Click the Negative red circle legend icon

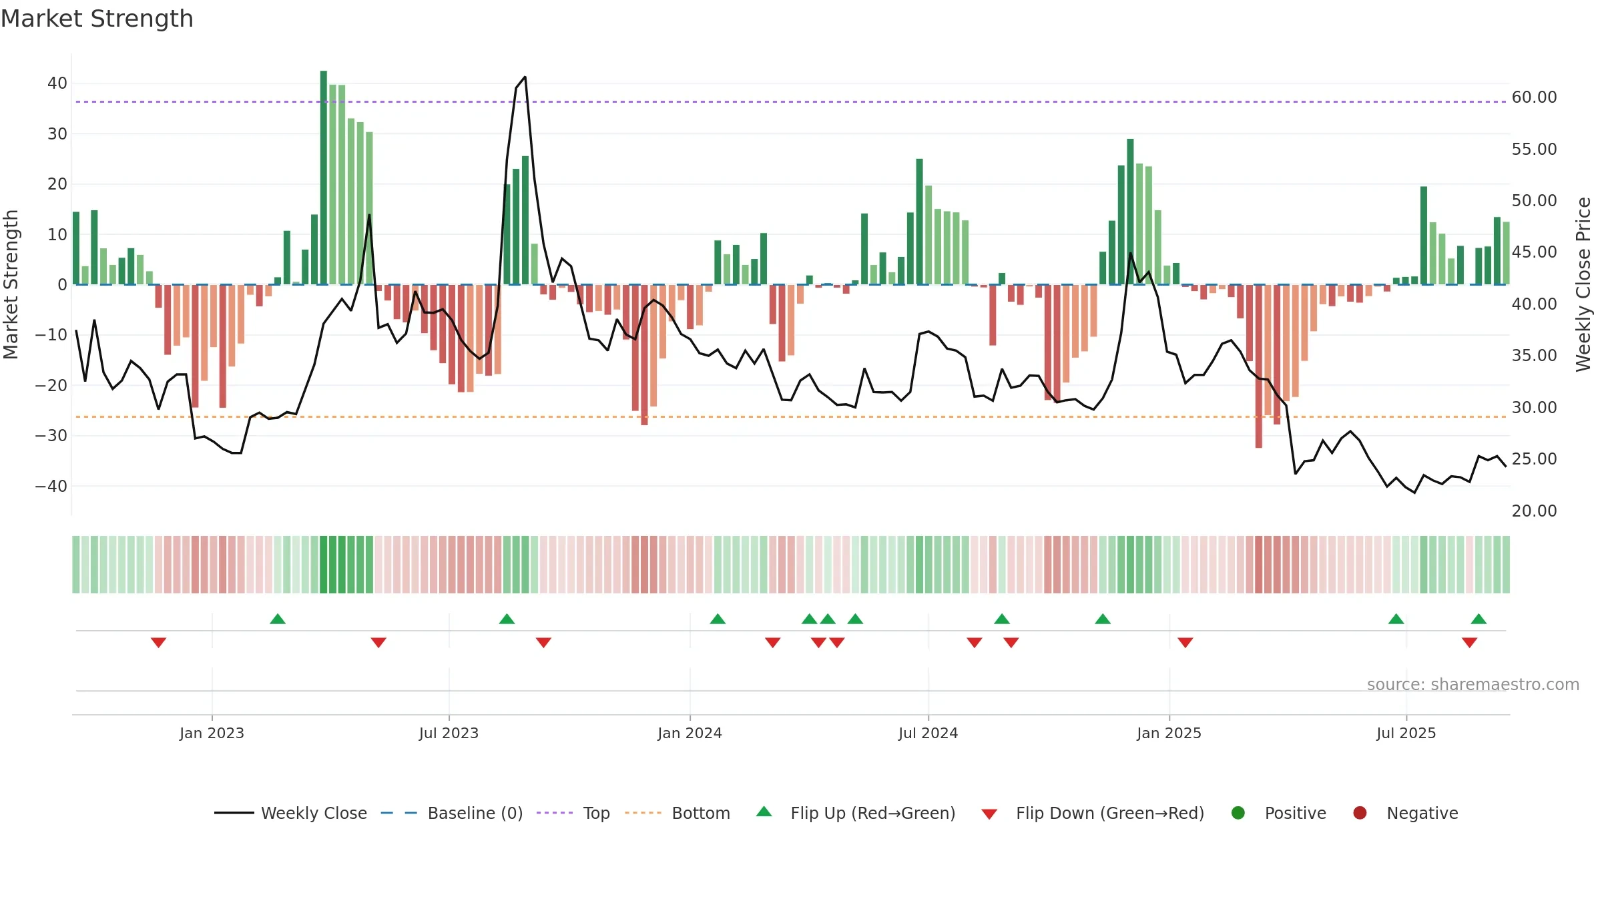[1360, 813]
